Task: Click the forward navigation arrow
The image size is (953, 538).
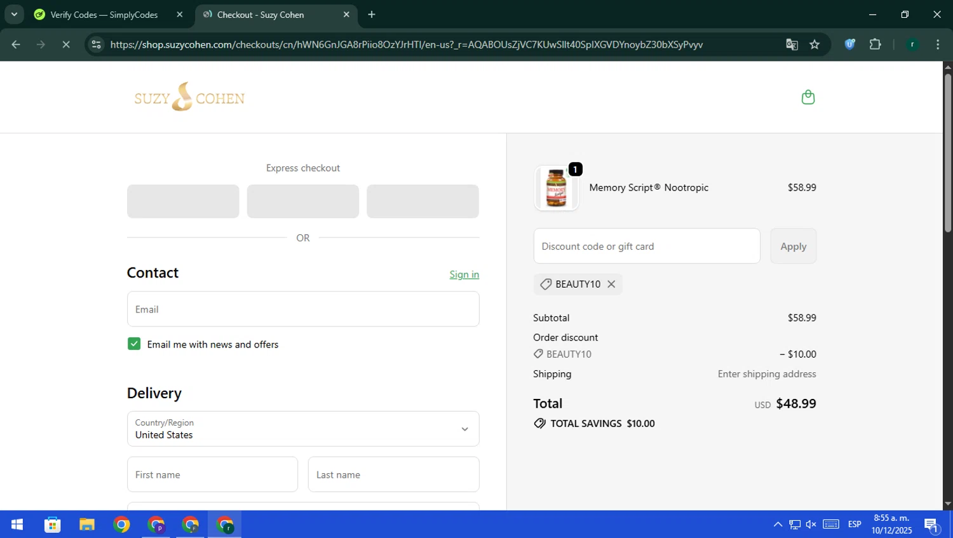Action: [x=41, y=44]
